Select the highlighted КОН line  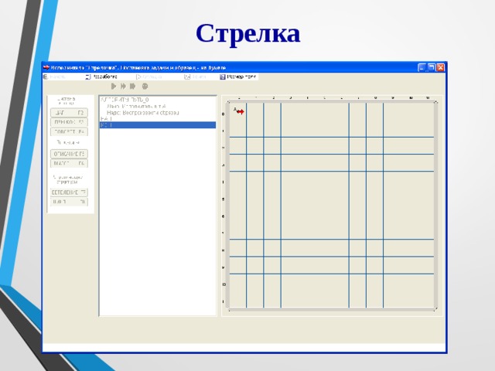click(x=158, y=125)
